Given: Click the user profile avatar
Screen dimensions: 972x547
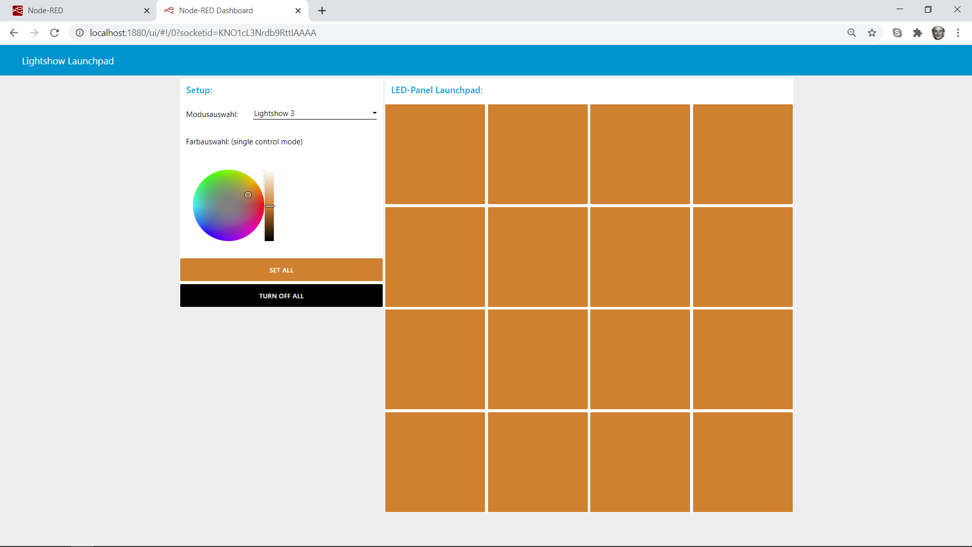Looking at the screenshot, I should [x=938, y=33].
